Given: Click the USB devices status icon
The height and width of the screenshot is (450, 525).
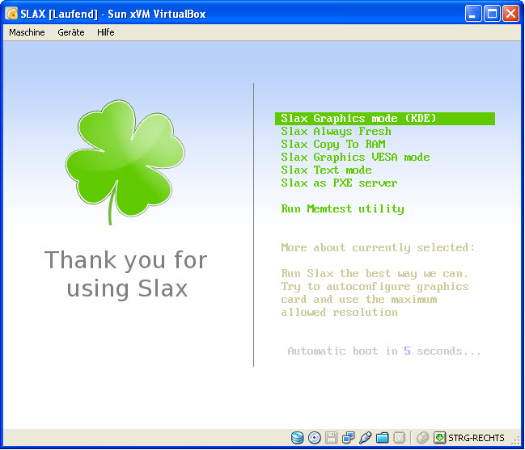Looking at the screenshot, I should [365, 438].
